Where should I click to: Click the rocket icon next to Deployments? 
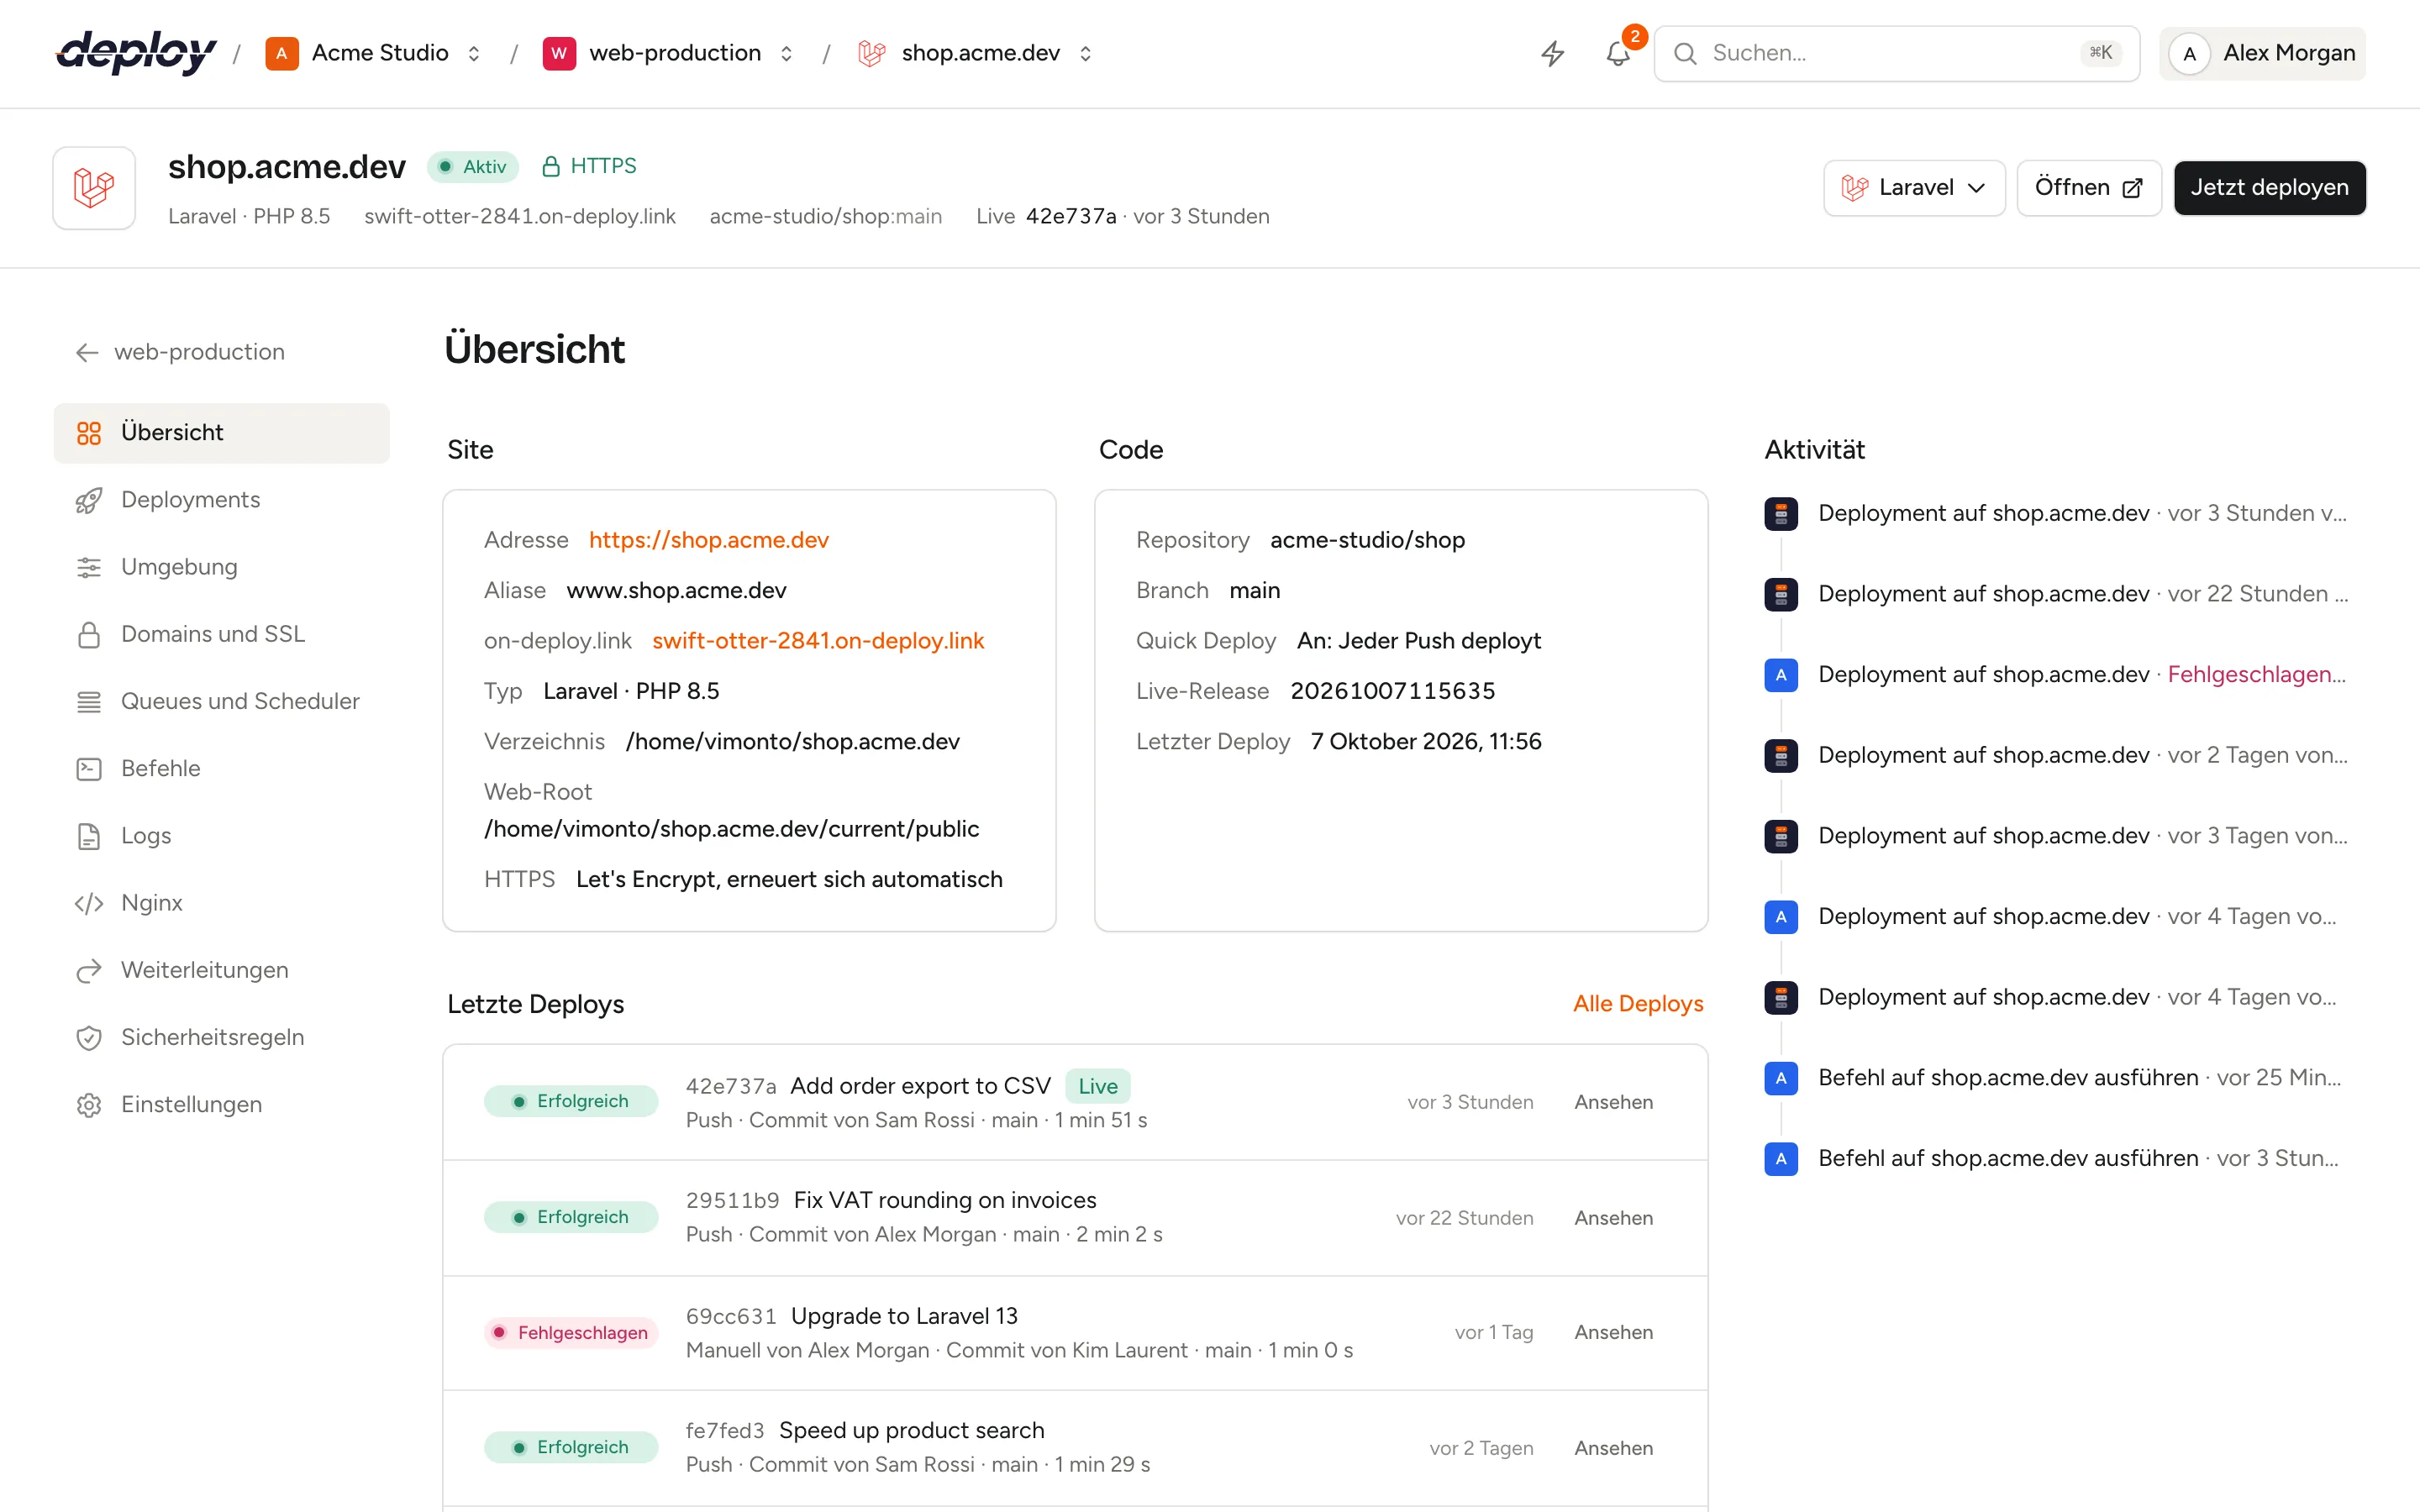click(x=89, y=500)
